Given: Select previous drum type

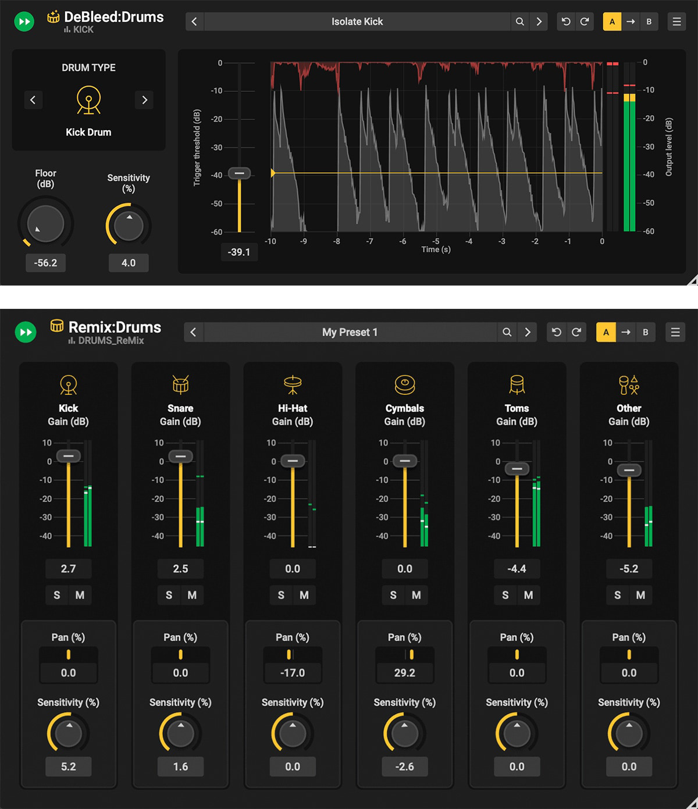Looking at the screenshot, I should pyautogui.click(x=33, y=100).
